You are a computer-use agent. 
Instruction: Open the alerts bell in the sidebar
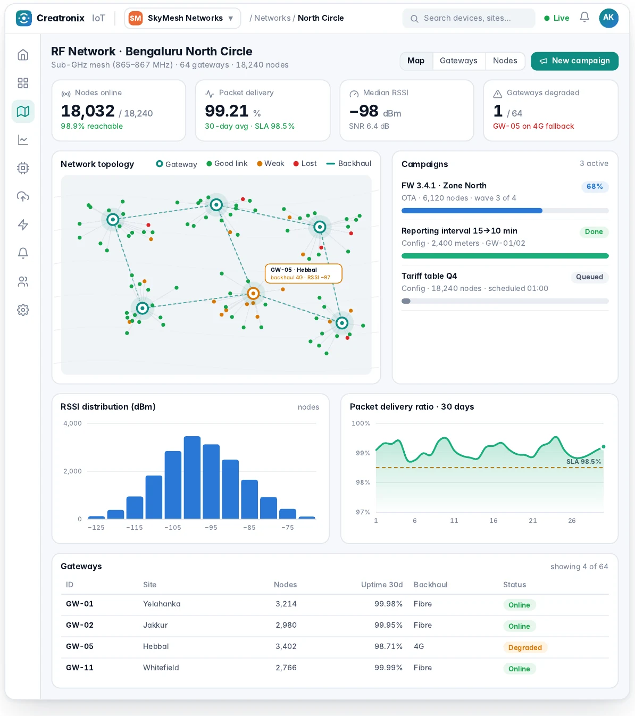coord(23,253)
